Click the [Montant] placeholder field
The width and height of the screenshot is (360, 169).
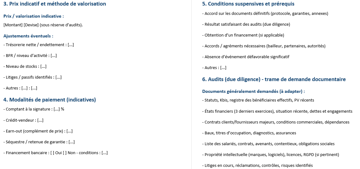click(13, 25)
